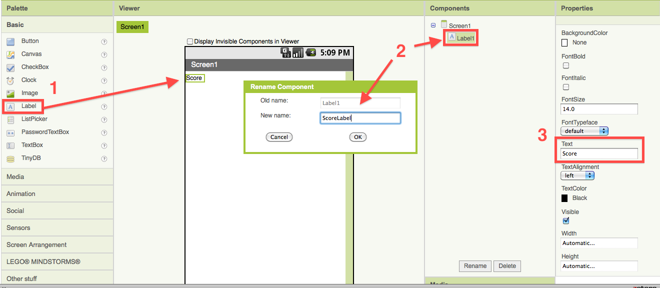Click the TinyDB component icon
660x288 pixels.
[x=10, y=158]
